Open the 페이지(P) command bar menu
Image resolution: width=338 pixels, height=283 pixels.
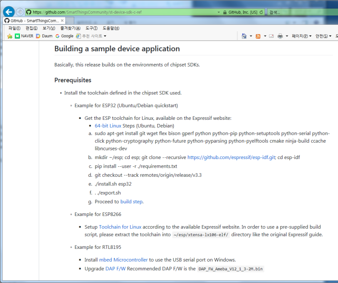(x=302, y=36)
